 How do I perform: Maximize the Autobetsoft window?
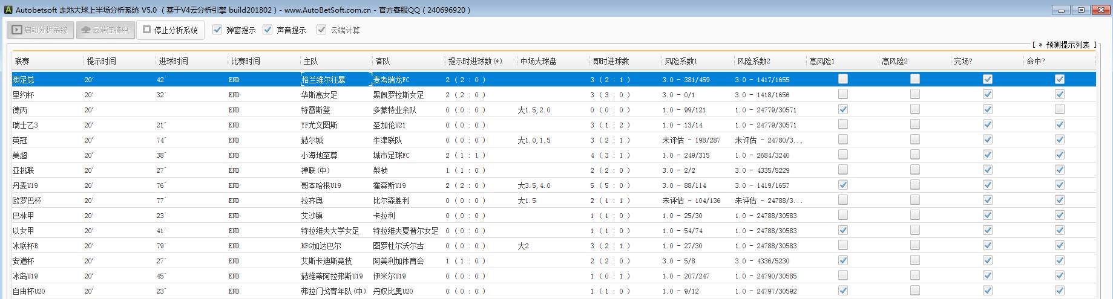pos(1080,10)
